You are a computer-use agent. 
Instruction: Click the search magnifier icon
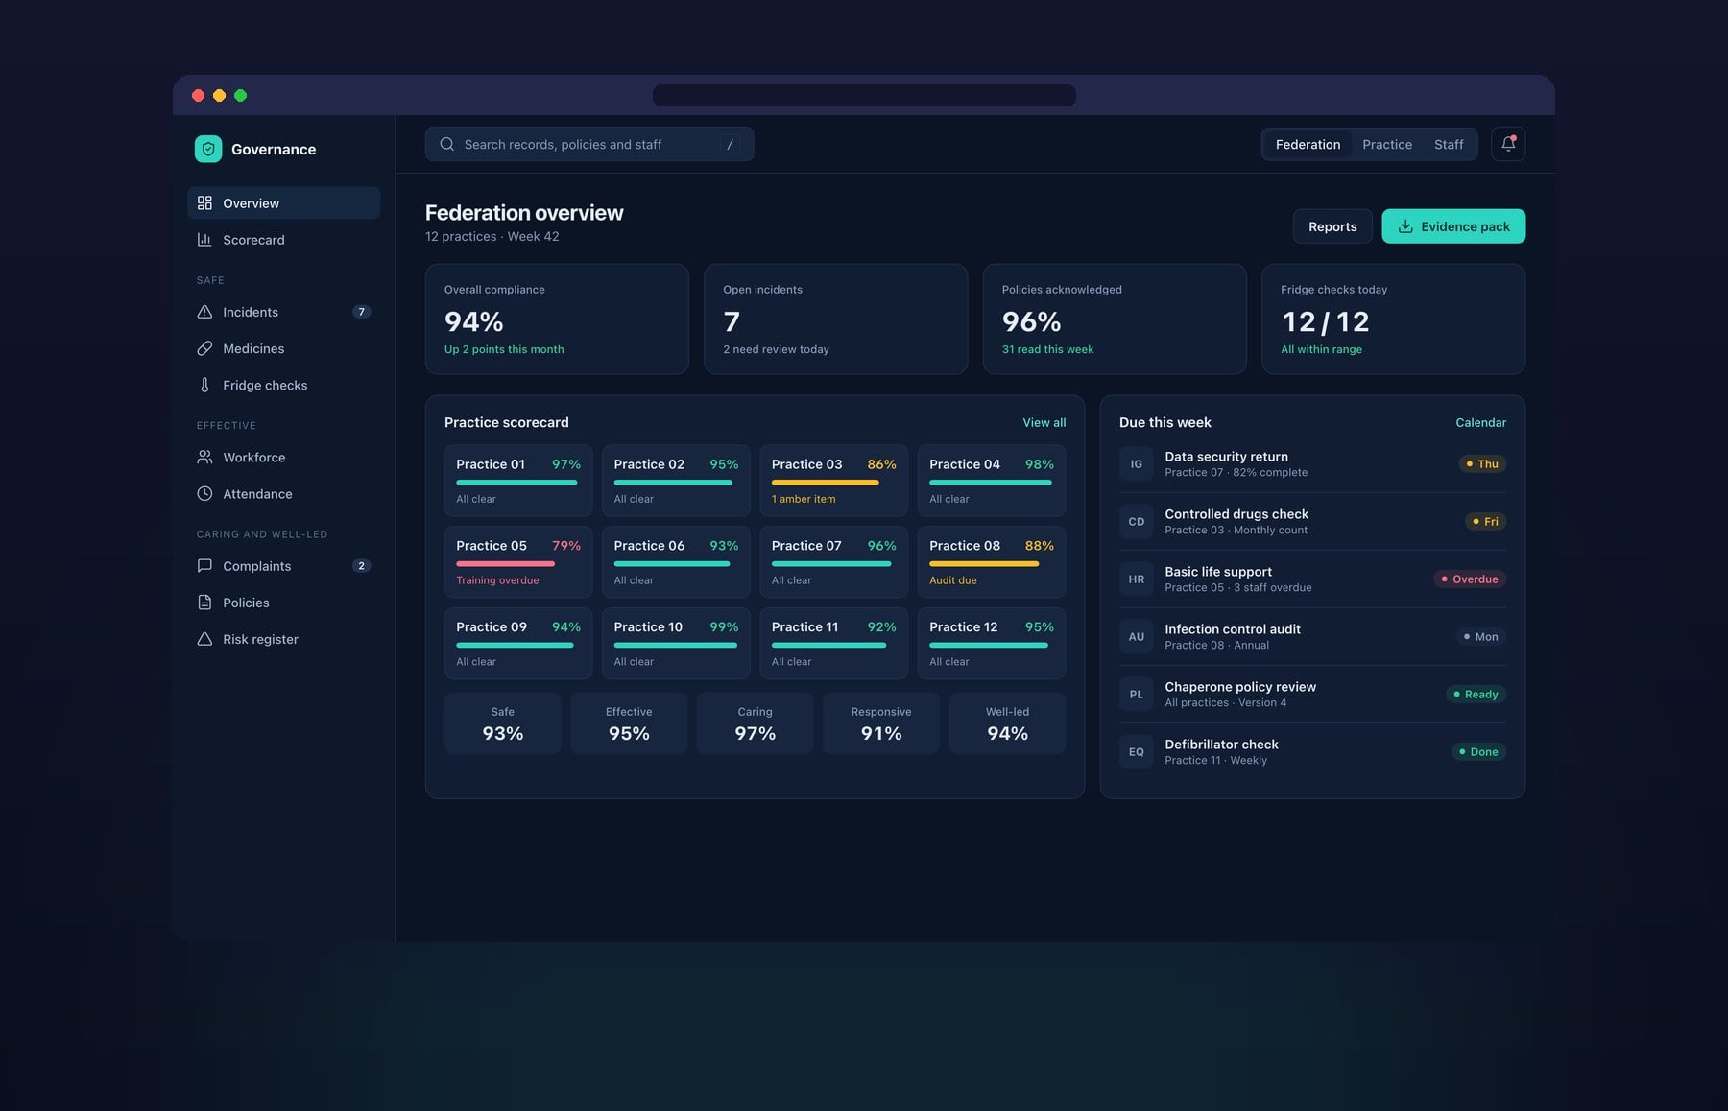click(447, 144)
